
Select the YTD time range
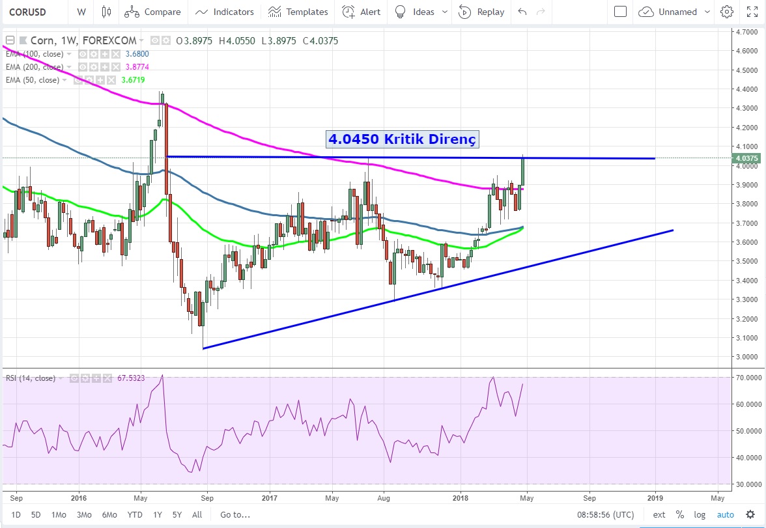[135, 514]
